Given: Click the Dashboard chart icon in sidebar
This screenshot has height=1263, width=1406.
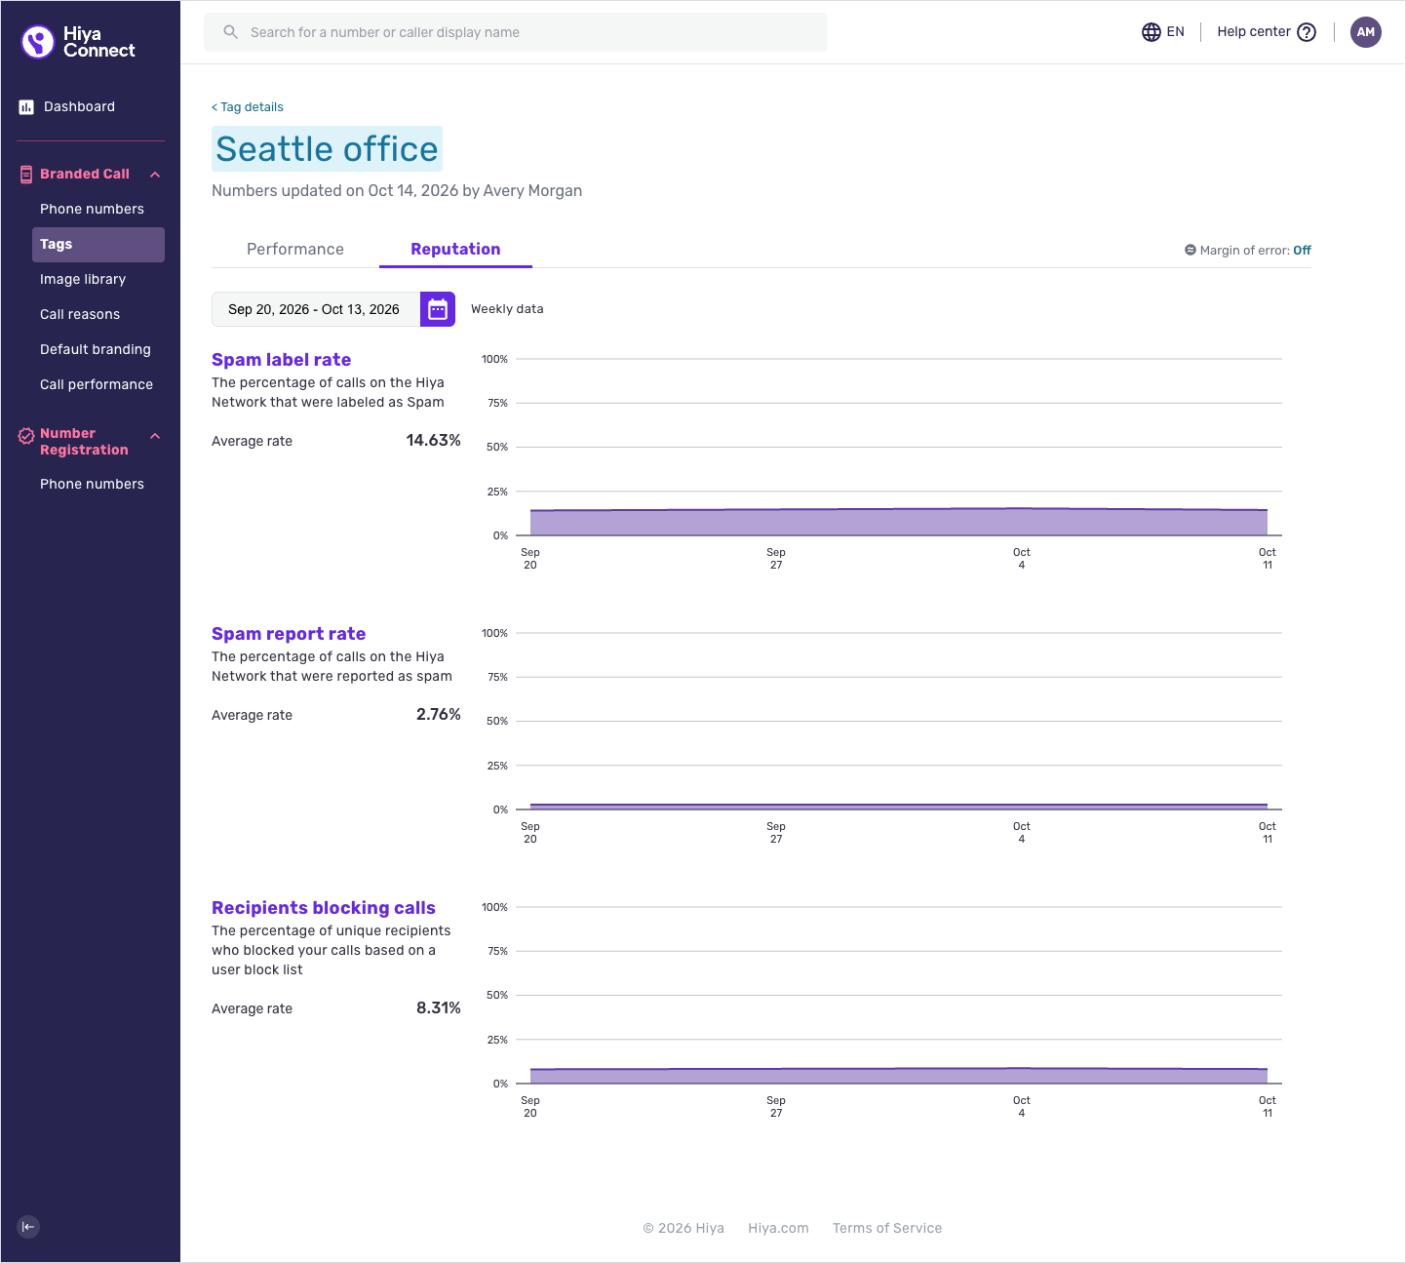Looking at the screenshot, I should [26, 107].
